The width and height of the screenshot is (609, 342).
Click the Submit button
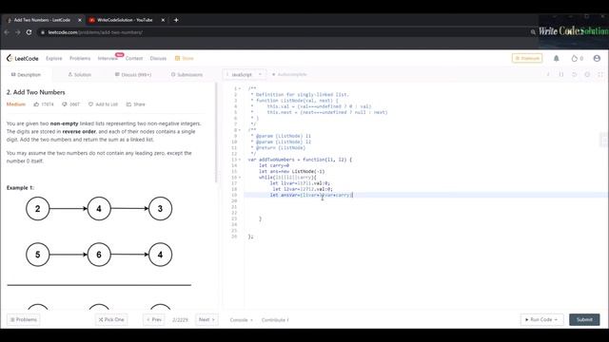click(584, 319)
